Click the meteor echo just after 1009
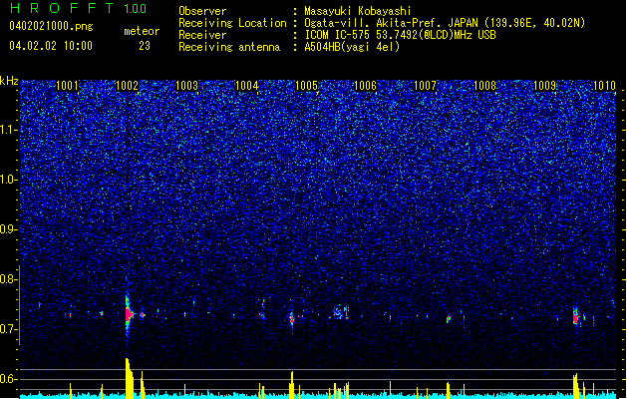 point(575,317)
